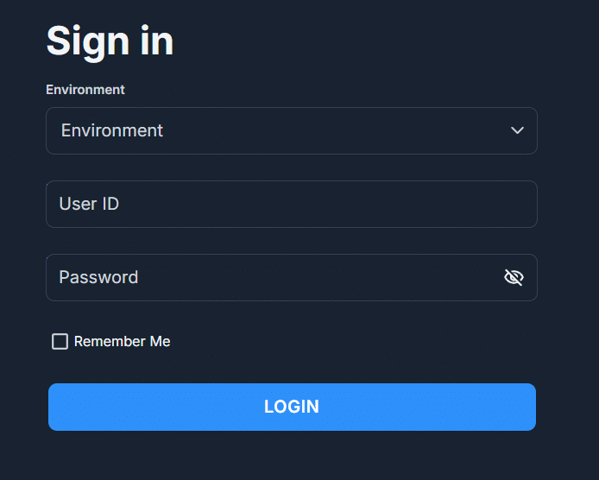Click the User ID placeholder text

[x=89, y=204]
